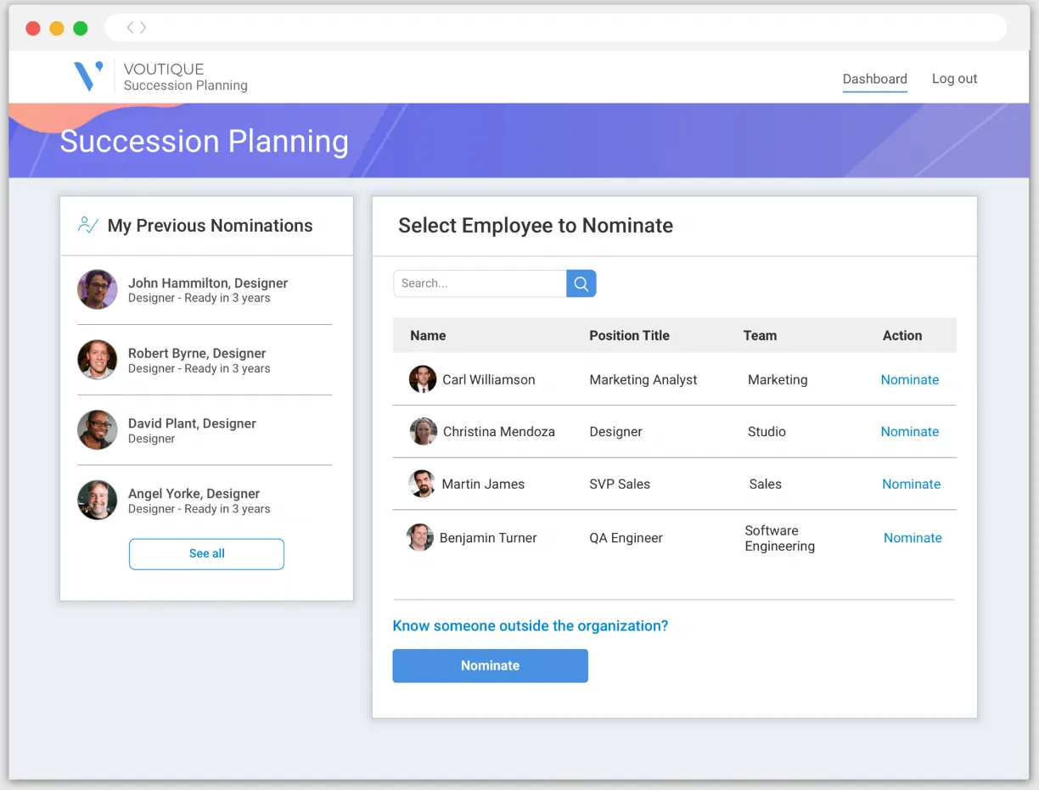Click the red close window button
Viewport: 1039px width, 790px height.
[x=33, y=28]
